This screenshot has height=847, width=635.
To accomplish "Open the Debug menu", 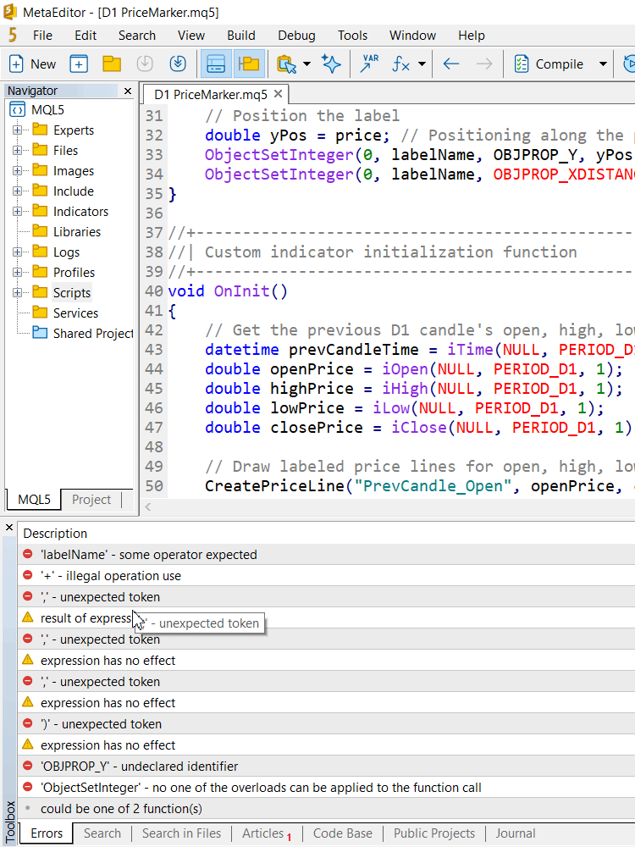I will tap(296, 36).
